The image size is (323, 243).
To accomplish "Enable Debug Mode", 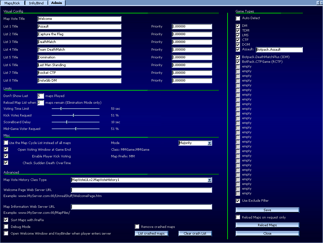I will (x=5, y=227).
